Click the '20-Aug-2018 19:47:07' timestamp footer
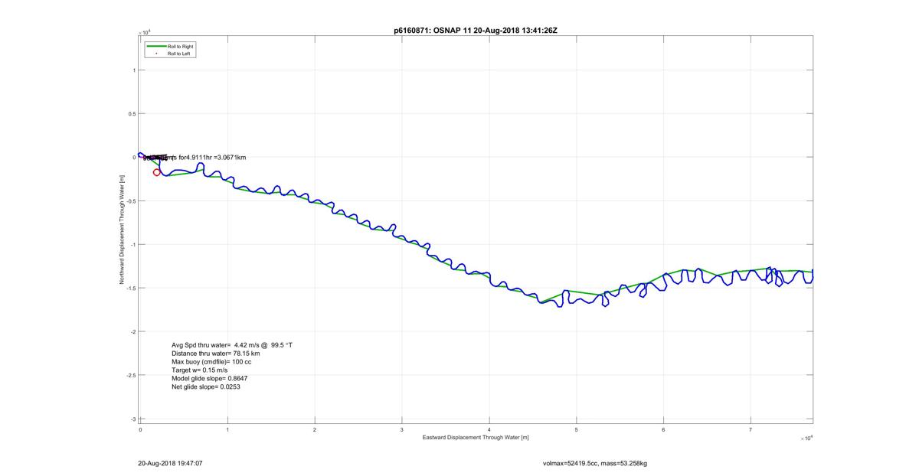 coord(170,463)
